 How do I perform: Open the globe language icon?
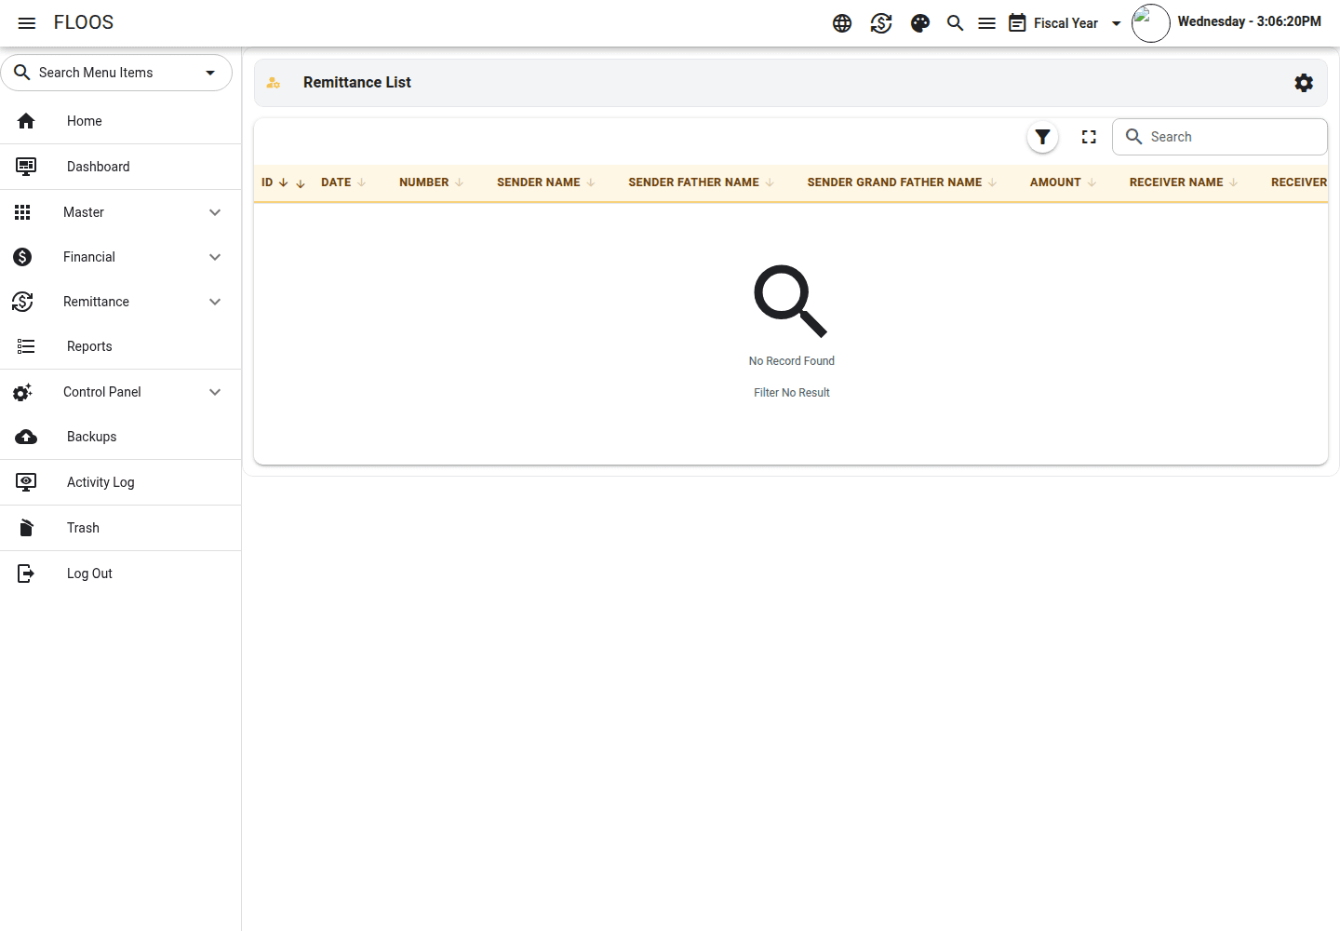coord(842,23)
